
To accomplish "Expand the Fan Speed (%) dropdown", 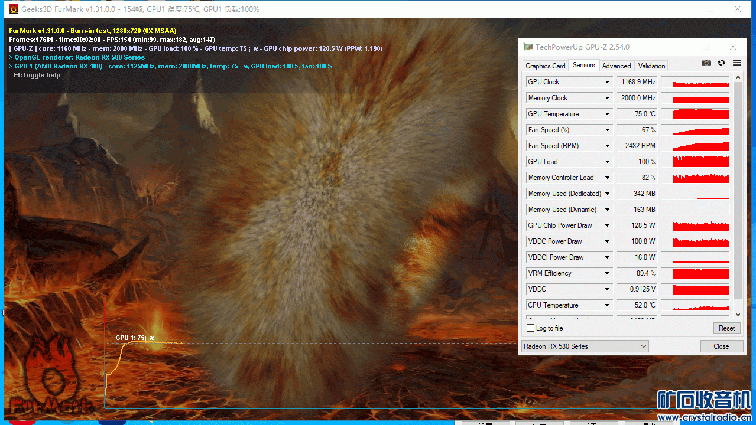I will click(x=607, y=130).
